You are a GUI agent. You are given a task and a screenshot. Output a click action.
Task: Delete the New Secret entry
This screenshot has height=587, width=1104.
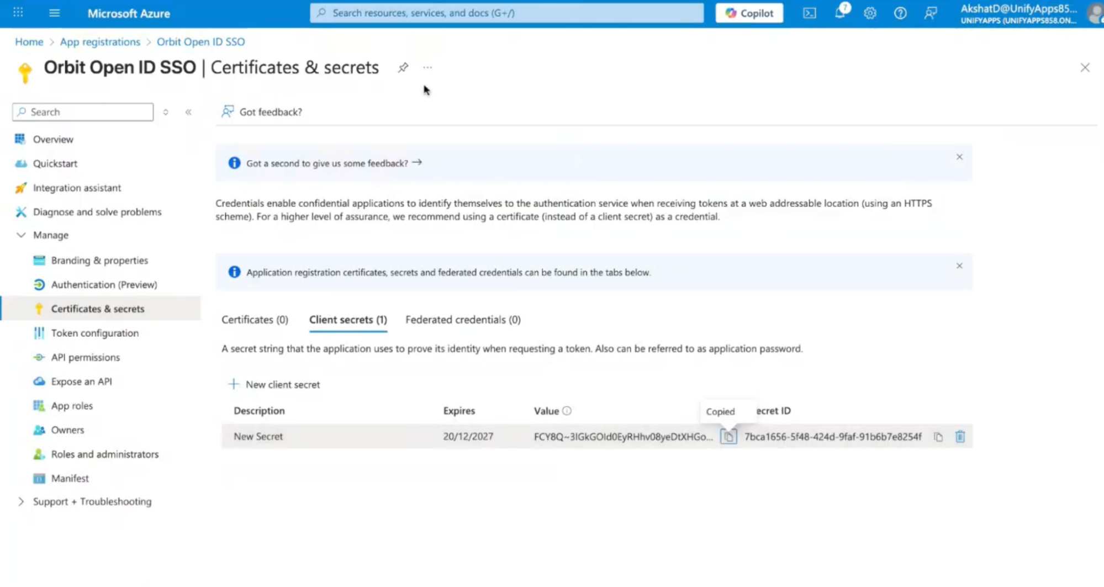[960, 437]
